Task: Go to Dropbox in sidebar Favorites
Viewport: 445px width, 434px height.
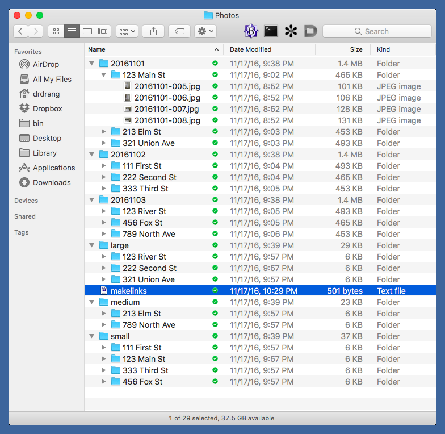Action: [47, 108]
